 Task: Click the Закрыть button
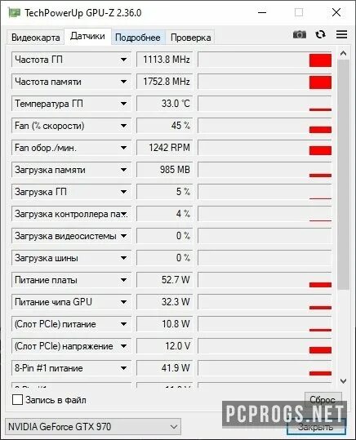(316, 427)
